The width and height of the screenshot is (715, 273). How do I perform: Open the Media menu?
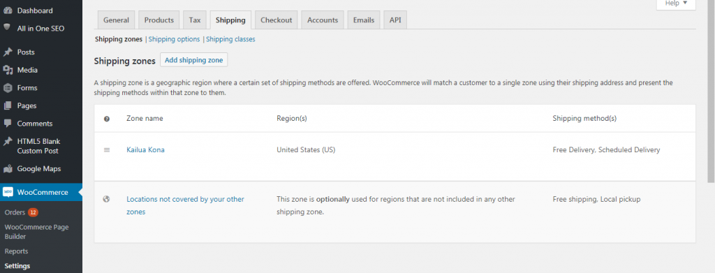tap(27, 70)
